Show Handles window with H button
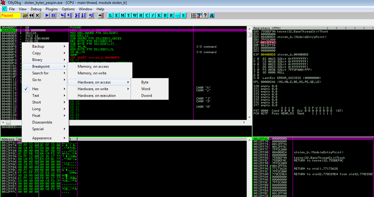The image size is (374, 197). pyautogui.click(x=141, y=15)
